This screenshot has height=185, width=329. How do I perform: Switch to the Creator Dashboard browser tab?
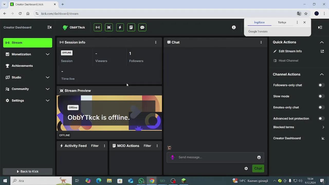[x=33, y=4]
